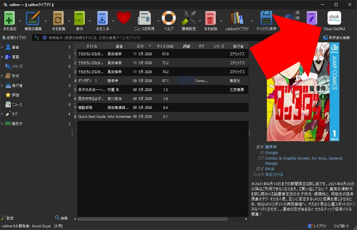Sort by Author (著者) column header

coord(119,46)
